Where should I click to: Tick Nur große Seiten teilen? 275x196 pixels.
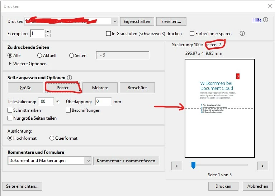tap(10, 118)
